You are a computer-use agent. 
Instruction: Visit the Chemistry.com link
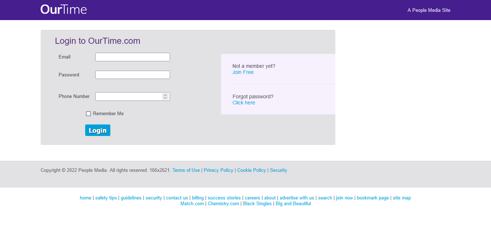pos(223,204)
